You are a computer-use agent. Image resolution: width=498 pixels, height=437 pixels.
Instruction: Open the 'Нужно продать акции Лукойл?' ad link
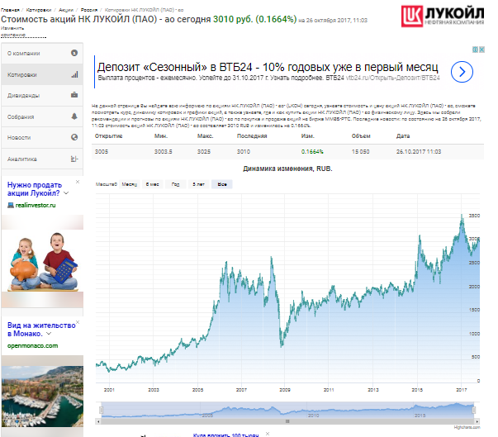(35, 189)
